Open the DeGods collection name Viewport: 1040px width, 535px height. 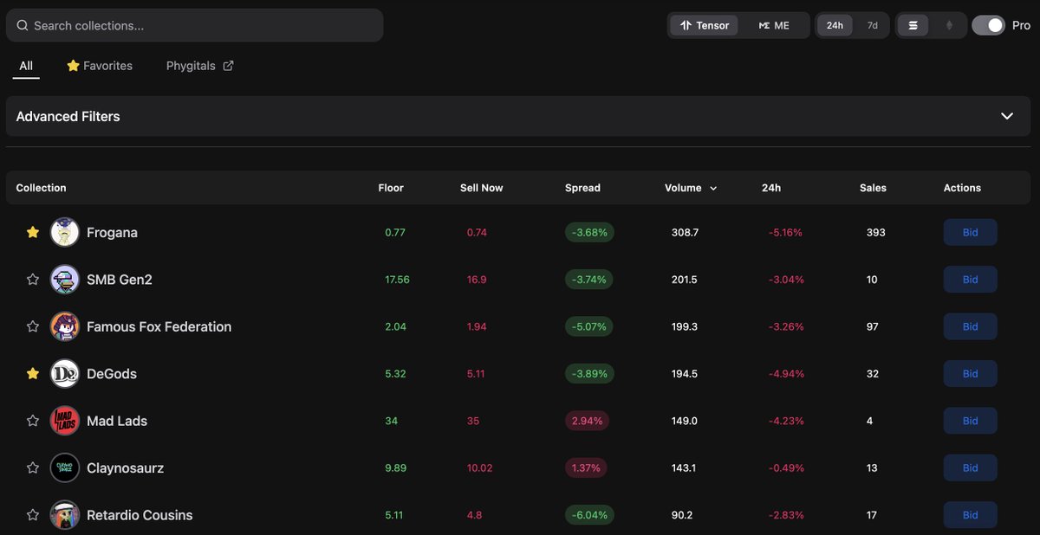point(112,373)
